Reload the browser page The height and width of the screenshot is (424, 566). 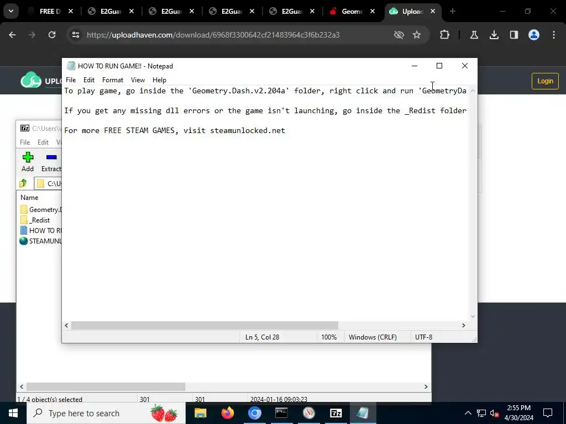coord(52,35)
